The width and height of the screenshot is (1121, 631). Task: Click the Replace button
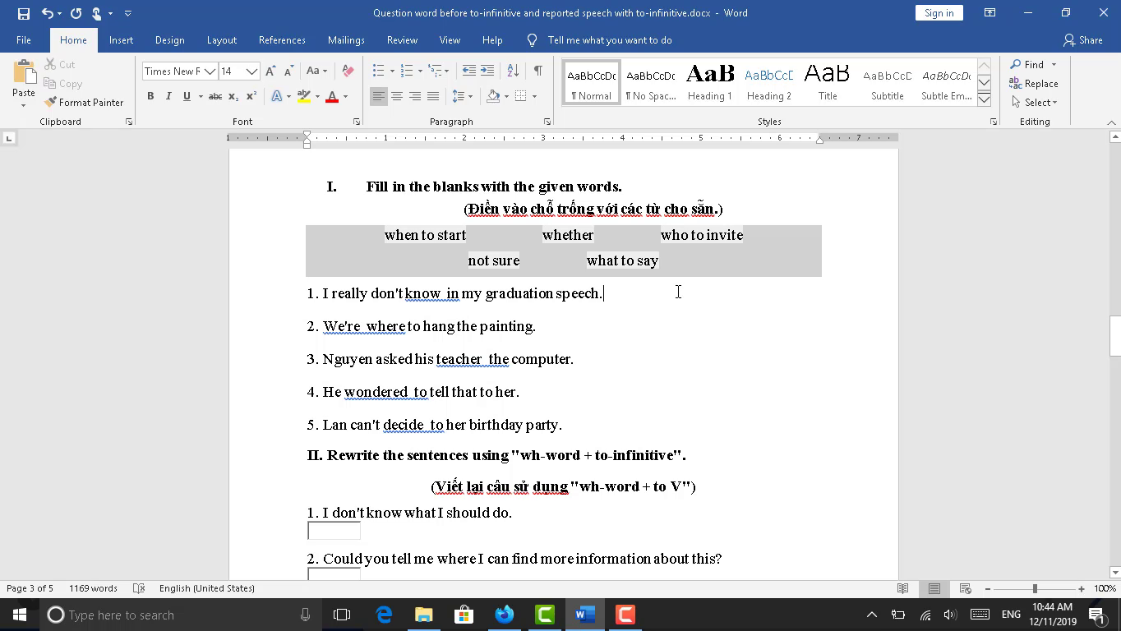point(1034,84)
